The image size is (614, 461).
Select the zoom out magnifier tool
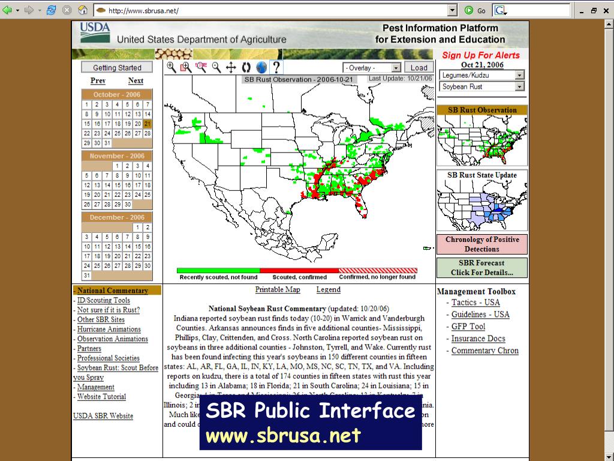point(216,67)
